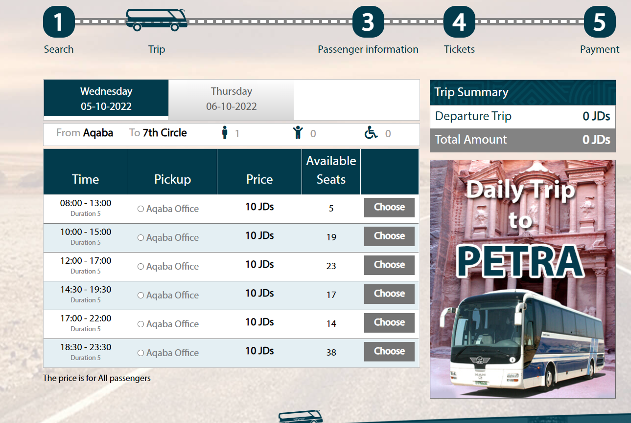
Task: Select Wednesday 05-10-2022 tab
Action: click(106, 99)
